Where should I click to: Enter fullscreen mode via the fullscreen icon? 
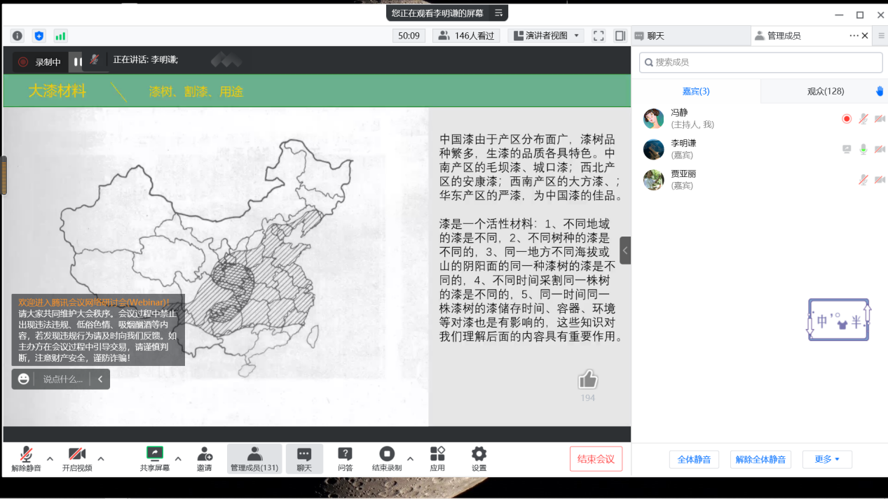coord(599,36)
